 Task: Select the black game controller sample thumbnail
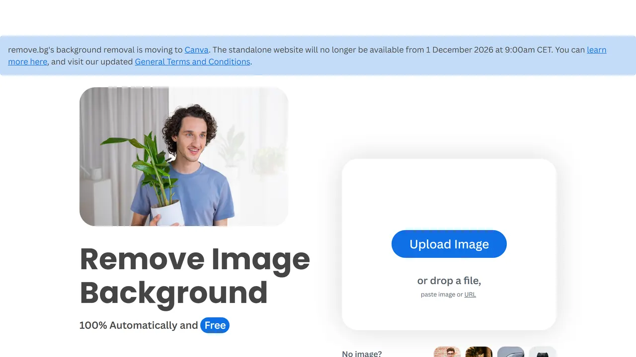pyautogui.click(x=543, y=352)
